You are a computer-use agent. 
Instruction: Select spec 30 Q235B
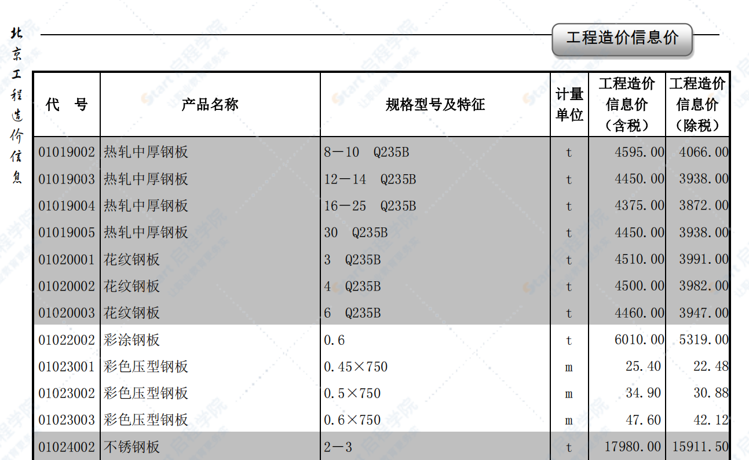(x=356, y=233)
